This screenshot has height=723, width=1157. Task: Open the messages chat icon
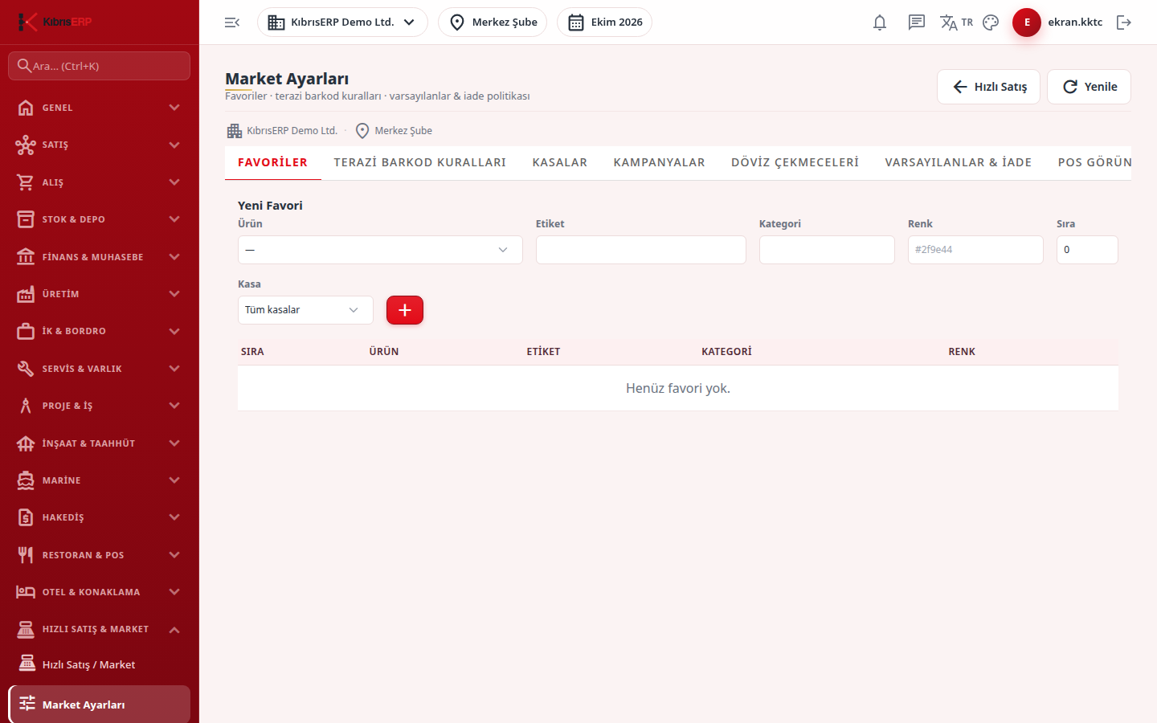point(917,22)
